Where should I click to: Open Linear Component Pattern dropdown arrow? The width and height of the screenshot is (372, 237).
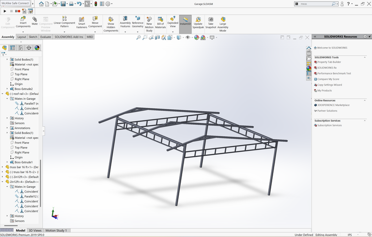point(64,32)
